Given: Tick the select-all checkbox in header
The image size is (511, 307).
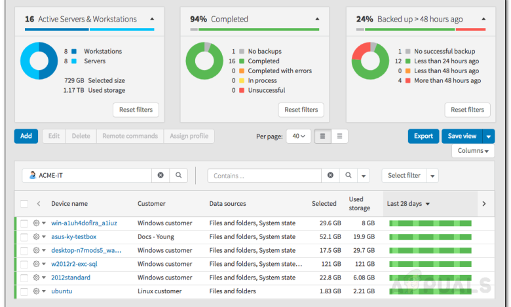Looking at the screenshot, I should click(x=24, y=204).
